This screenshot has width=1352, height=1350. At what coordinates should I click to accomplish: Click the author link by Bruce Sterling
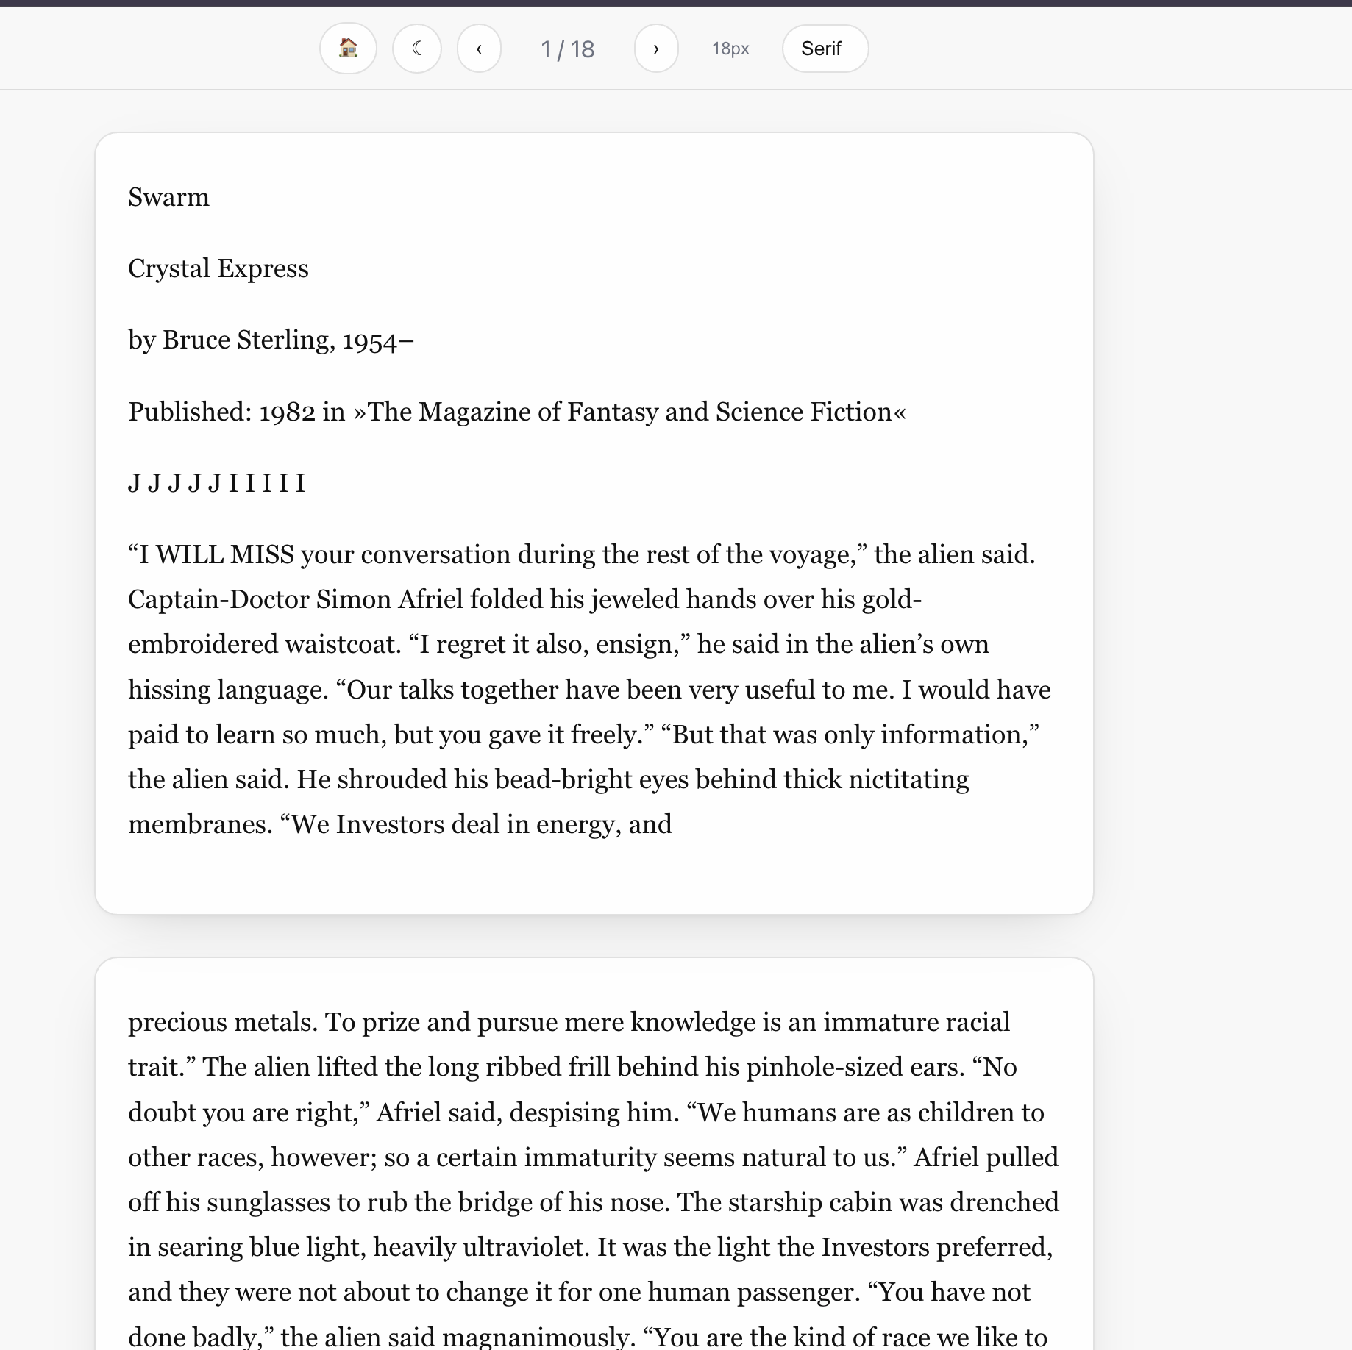tap(271, 339)
